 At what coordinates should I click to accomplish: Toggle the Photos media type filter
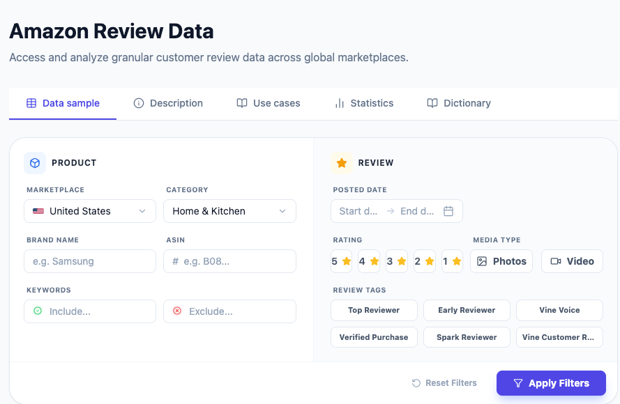click(502, 261)
